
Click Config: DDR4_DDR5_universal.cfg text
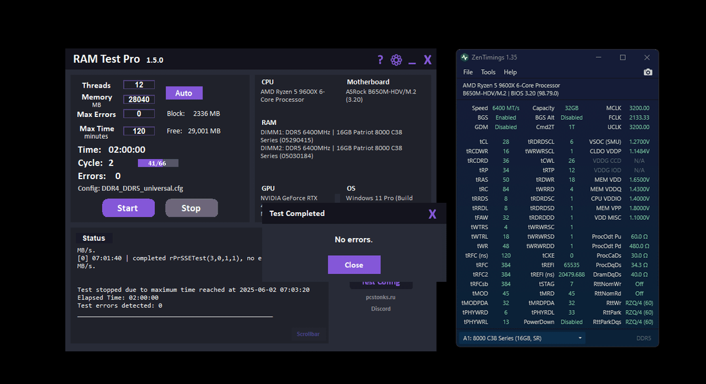click(130, 188)
